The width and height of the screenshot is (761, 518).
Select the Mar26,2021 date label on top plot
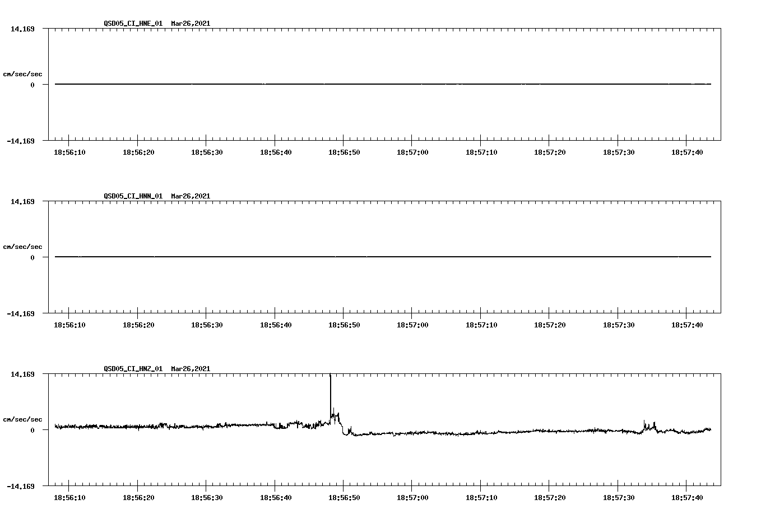pos(190,24)
